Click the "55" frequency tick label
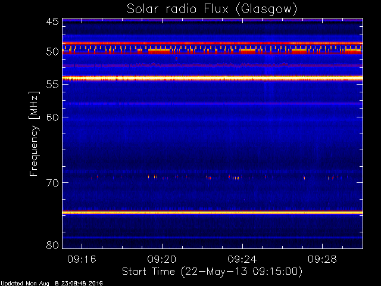Viewport: 381px width, 286px height. coord(52,85)
